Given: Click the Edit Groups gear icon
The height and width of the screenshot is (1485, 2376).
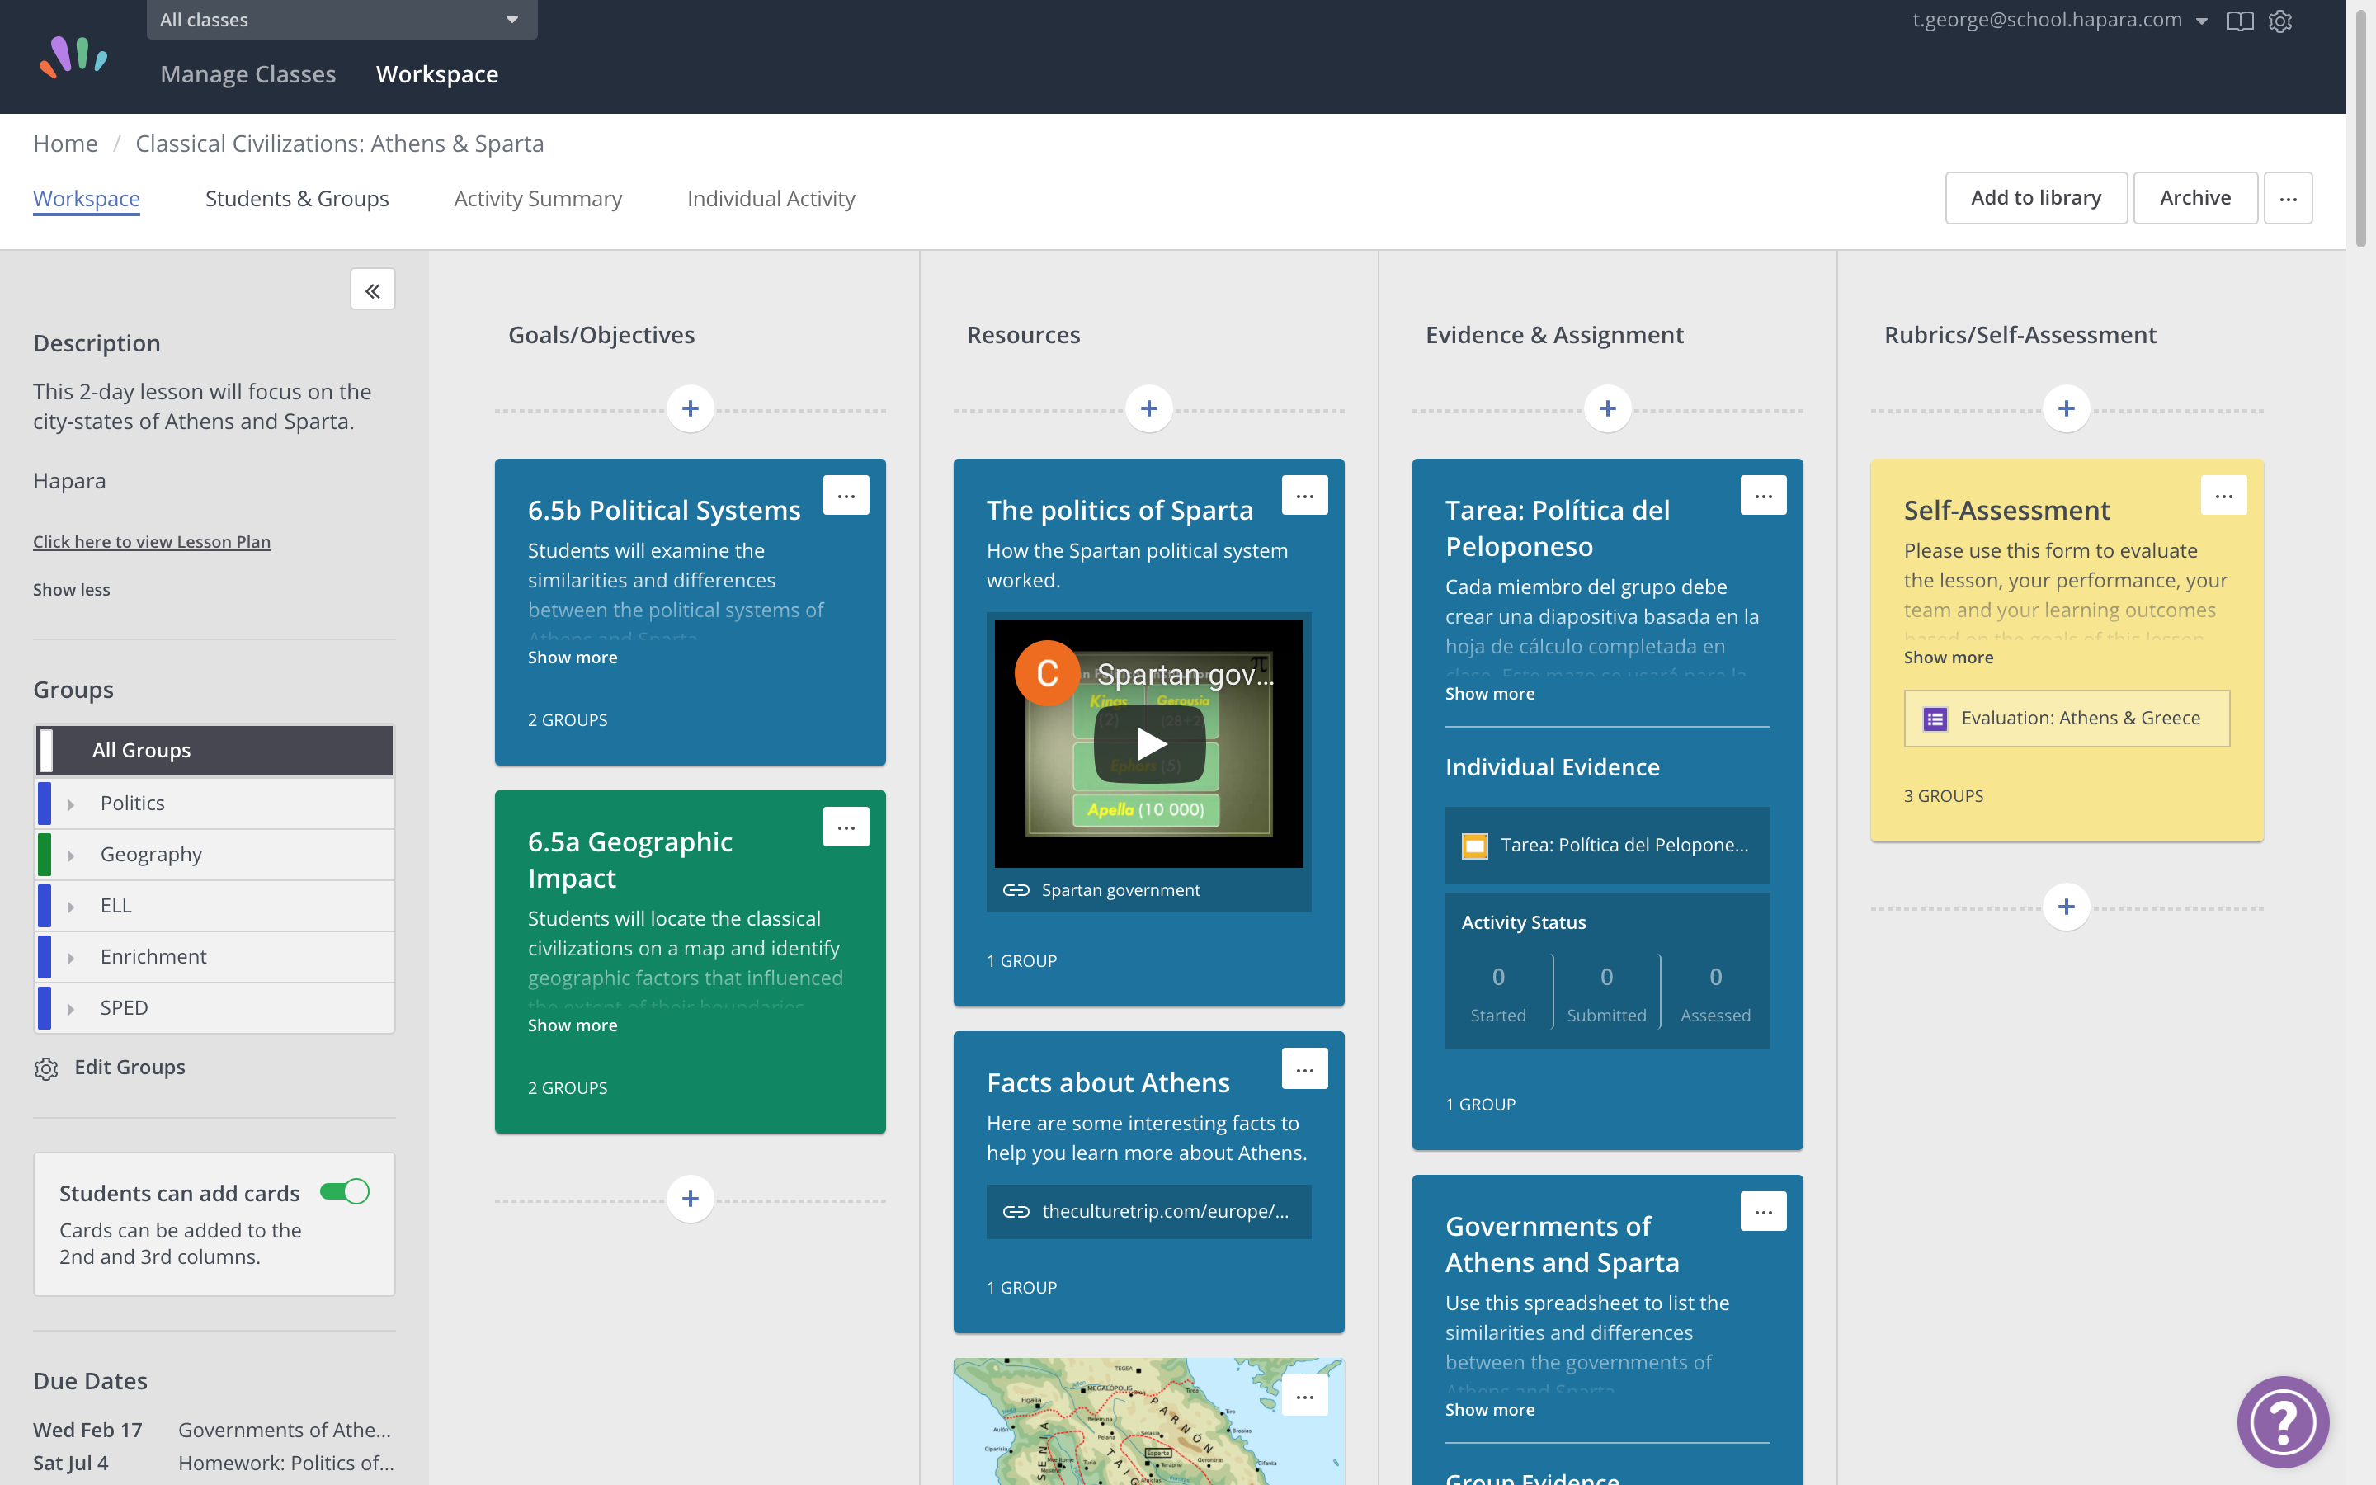Looking at the screenshot, I should [x=46, y=1068].
